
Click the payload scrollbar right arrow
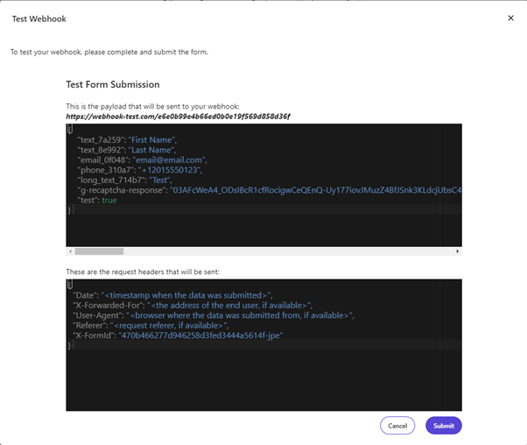click(x=458, y=251)
